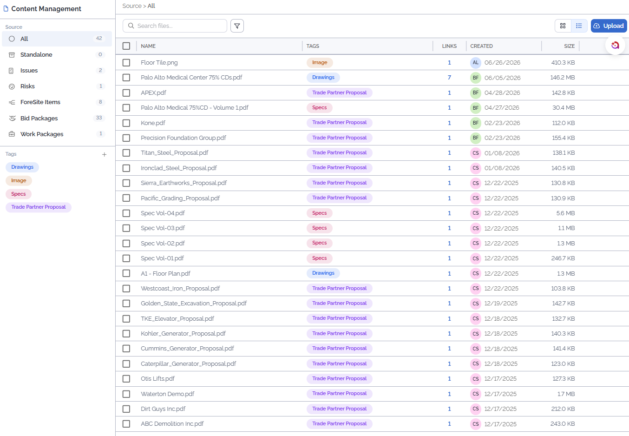
Task: Open Cummins_Generator_Proposal.pdf file name
Action: click(187, 349)
